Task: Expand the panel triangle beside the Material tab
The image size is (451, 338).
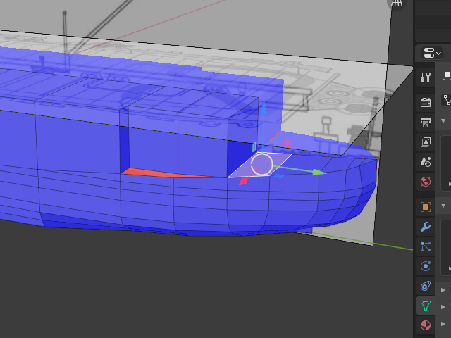Action: [x=443, y=324]
